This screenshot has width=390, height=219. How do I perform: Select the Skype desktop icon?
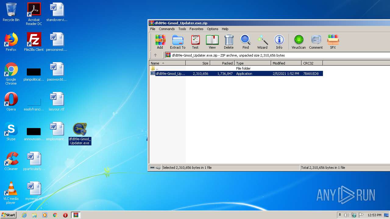[11, 131]
